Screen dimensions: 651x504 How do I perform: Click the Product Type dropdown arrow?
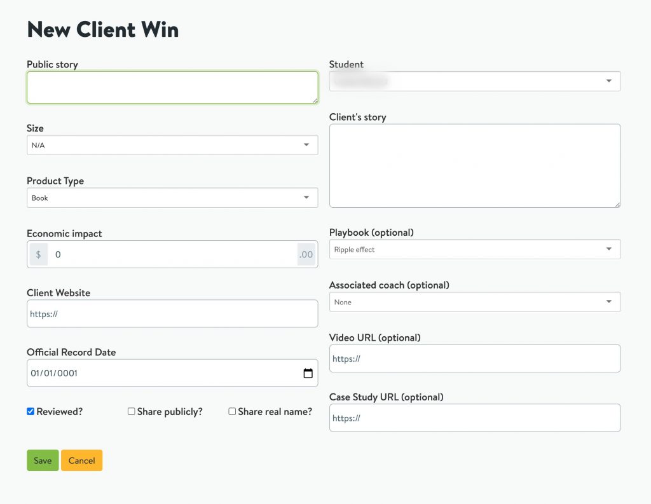306,198
